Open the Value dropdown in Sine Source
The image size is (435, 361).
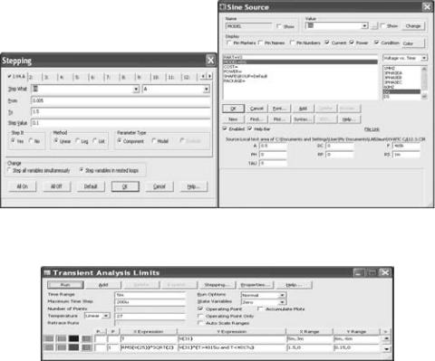coord(364,26)
